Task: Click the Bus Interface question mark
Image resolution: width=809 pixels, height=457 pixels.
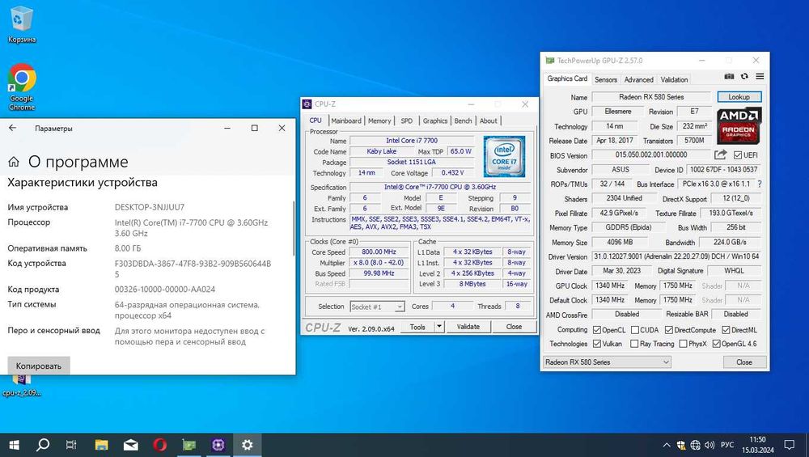Action: click(761, 185)
